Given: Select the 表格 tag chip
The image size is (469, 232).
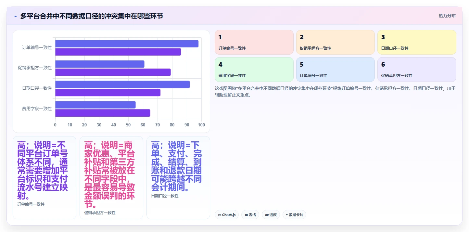Looking at the screenshot, I should [250, 215].
